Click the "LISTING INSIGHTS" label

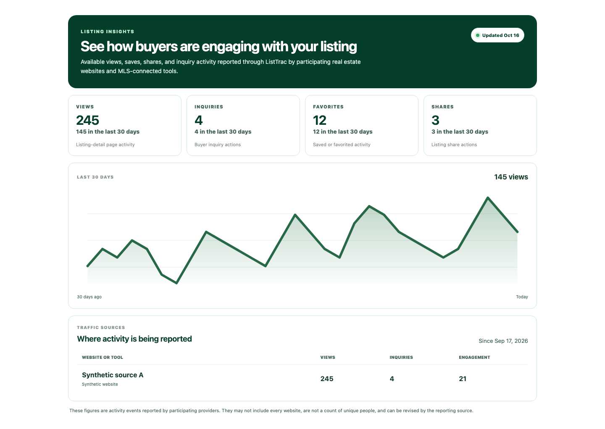[108, 32]
